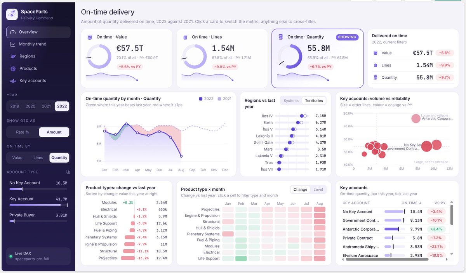Click Lines row icon in Delivered on time
The height and width of the screenshot is (273, 466).
tap(375, 65)
